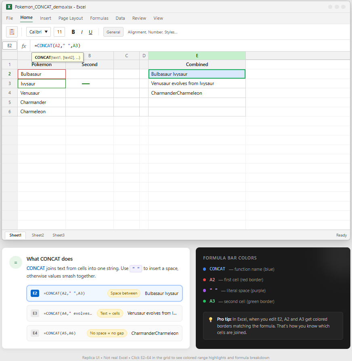The image size is (352, 361).
Task: Click the Second header cell
Action: point(90,64)
